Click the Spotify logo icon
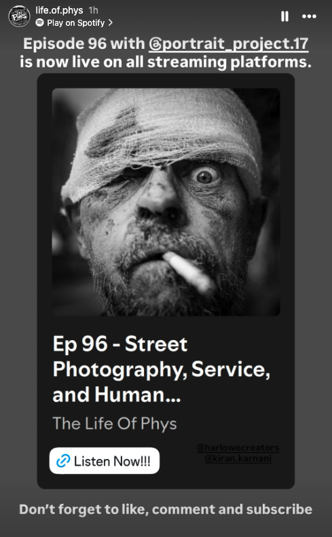Image resolution: width=332 pixels, height=537 pixels. [40, 22]
